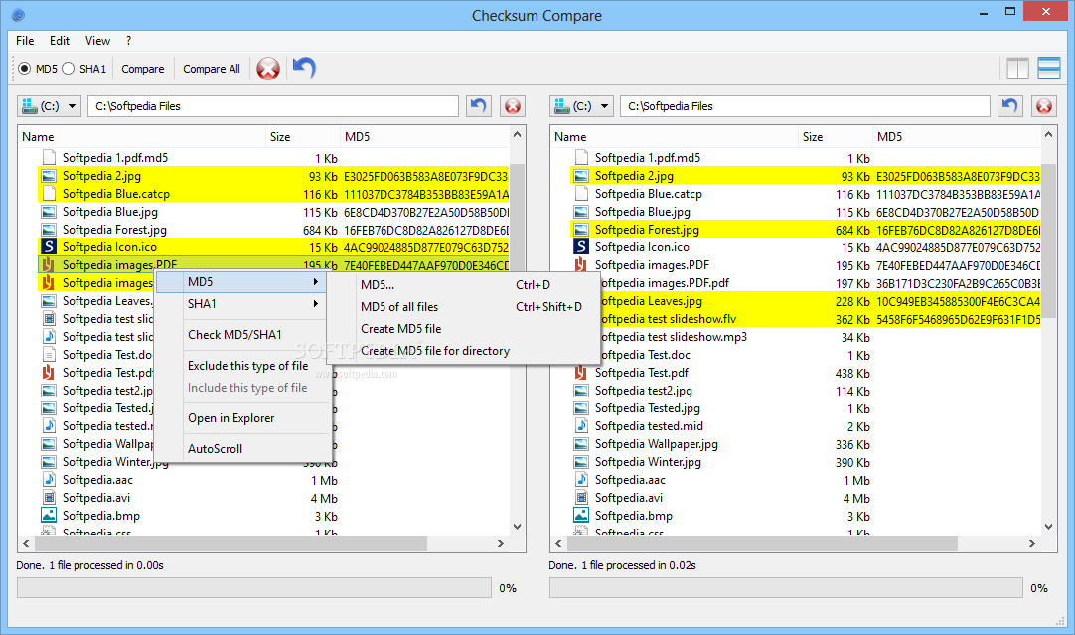Click the blue undo arrow in main toolbar
The image size is (1075, 635).
point(304,68)
